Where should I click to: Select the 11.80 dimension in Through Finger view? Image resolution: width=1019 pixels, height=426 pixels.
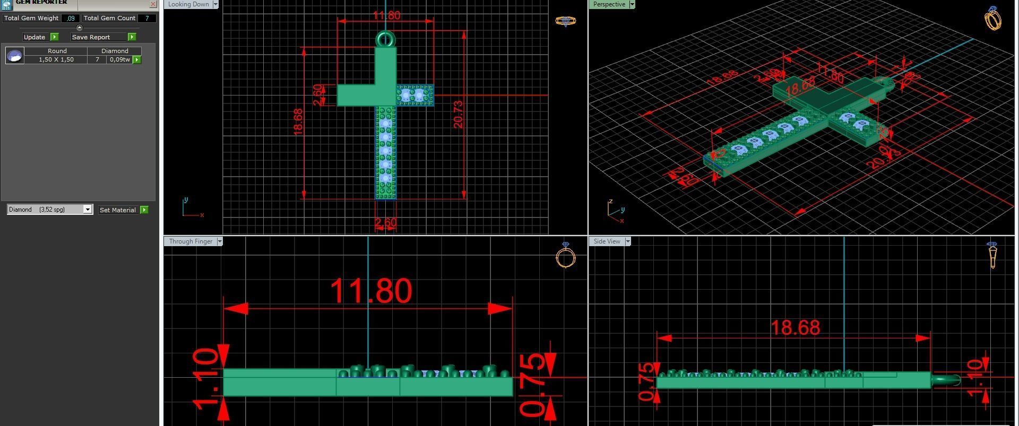(370, 291)
